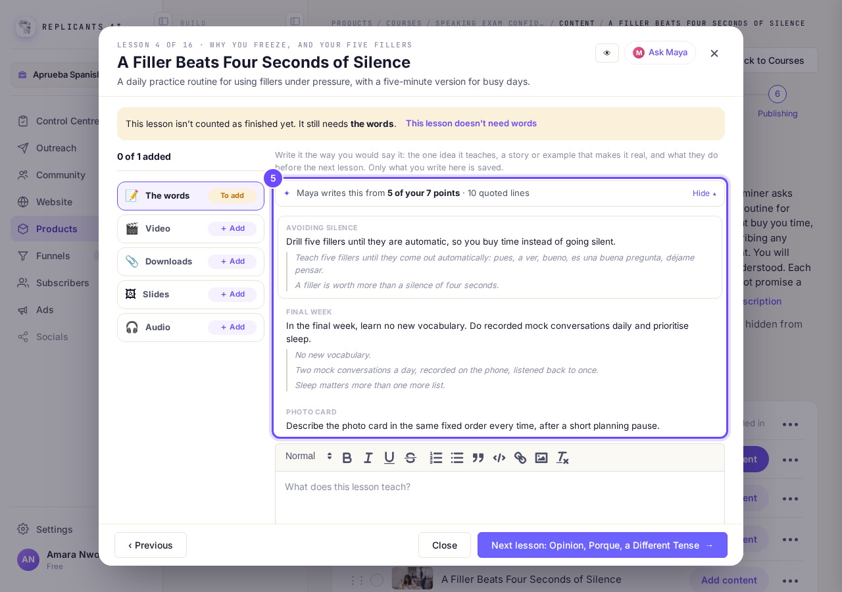Click the underline icon in the toolbar

(389, 458)
